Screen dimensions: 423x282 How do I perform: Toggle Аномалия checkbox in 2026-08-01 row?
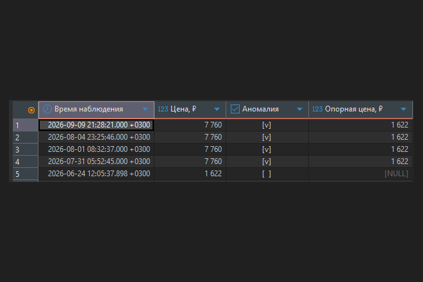267,149
